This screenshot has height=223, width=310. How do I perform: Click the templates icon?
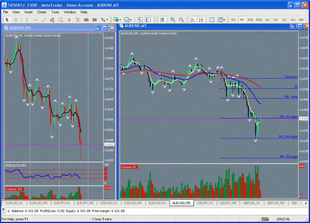(x=220, y=20)
